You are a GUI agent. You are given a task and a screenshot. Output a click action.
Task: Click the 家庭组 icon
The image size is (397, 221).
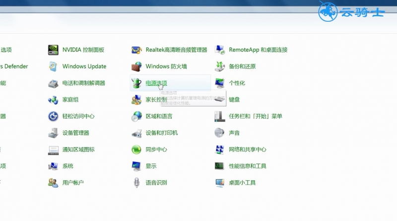point(53,100)
